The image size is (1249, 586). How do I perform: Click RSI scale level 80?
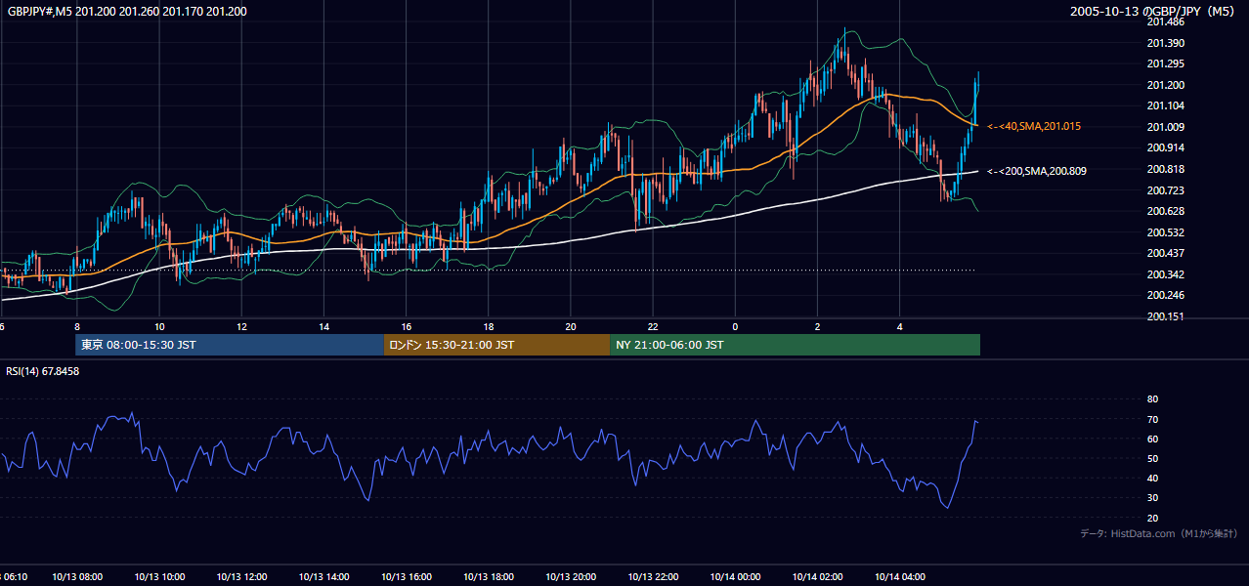[x=1152, y=399]
